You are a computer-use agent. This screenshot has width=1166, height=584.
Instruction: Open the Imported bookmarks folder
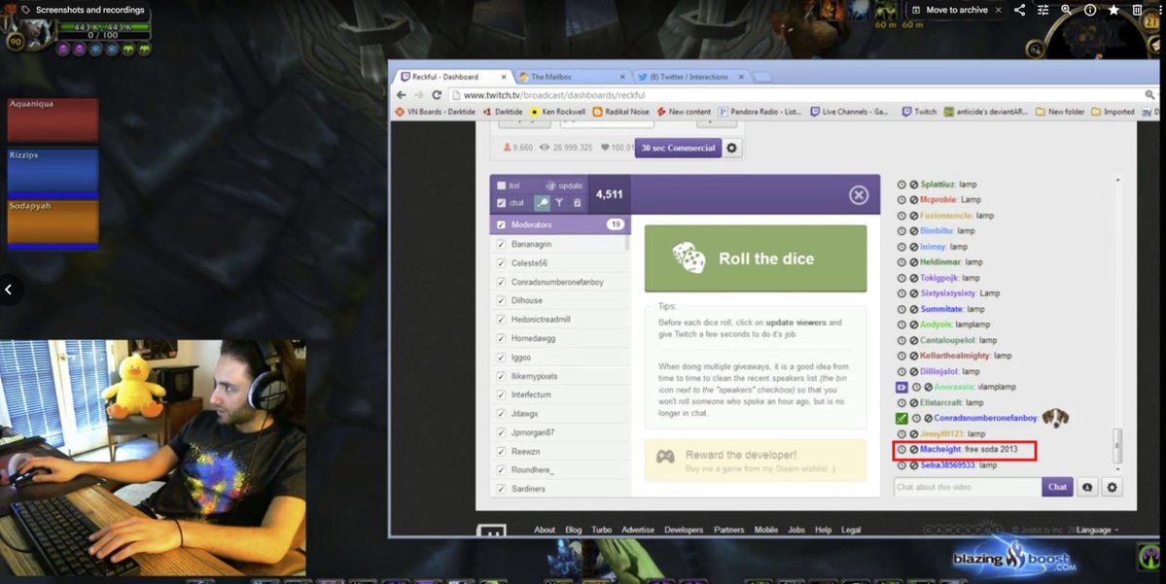(x=1113, y=112)
